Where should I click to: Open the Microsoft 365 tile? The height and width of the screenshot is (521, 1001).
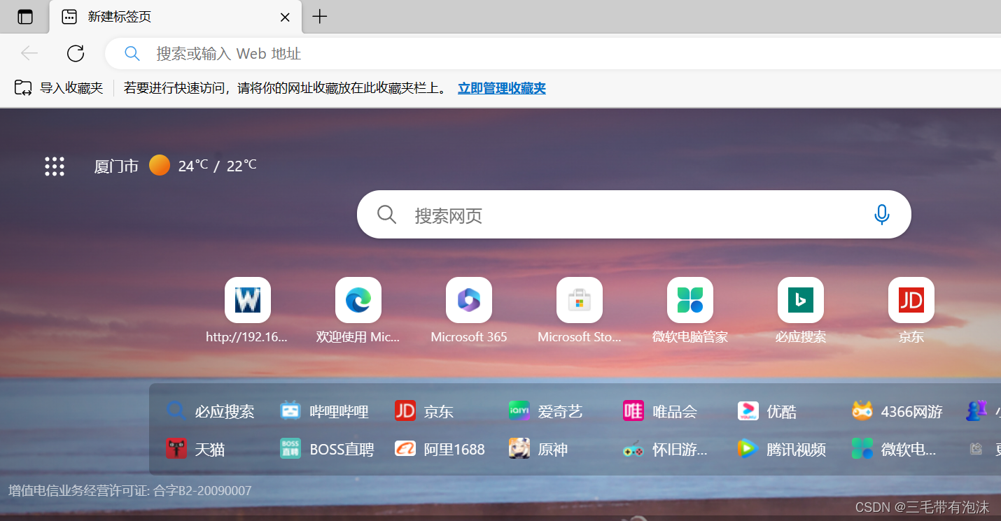pyautogui.click(x=469, y=311)
